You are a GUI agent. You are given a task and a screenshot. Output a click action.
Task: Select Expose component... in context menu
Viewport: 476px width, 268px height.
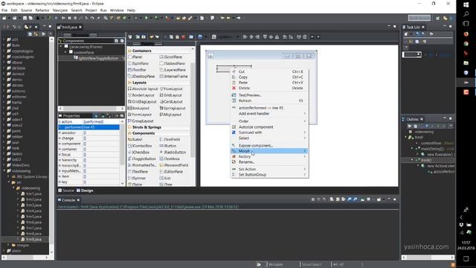269,146
